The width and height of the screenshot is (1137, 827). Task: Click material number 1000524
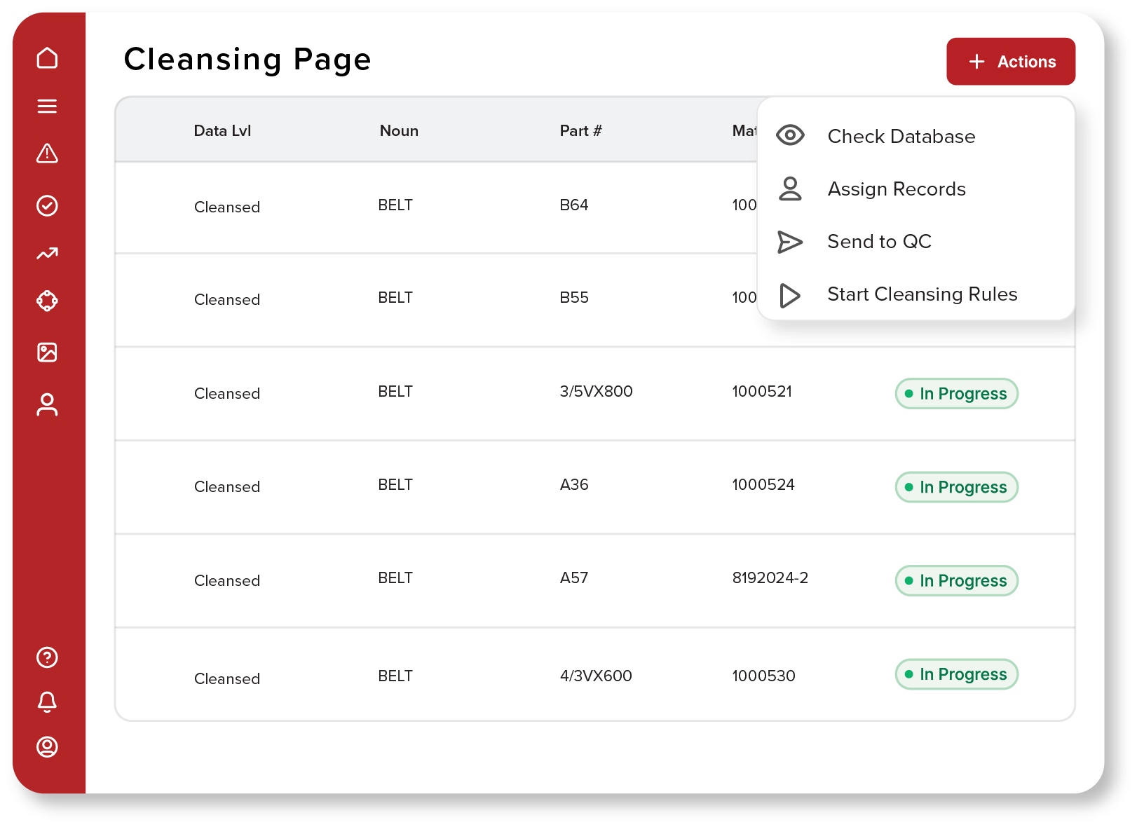click(763, 485)
